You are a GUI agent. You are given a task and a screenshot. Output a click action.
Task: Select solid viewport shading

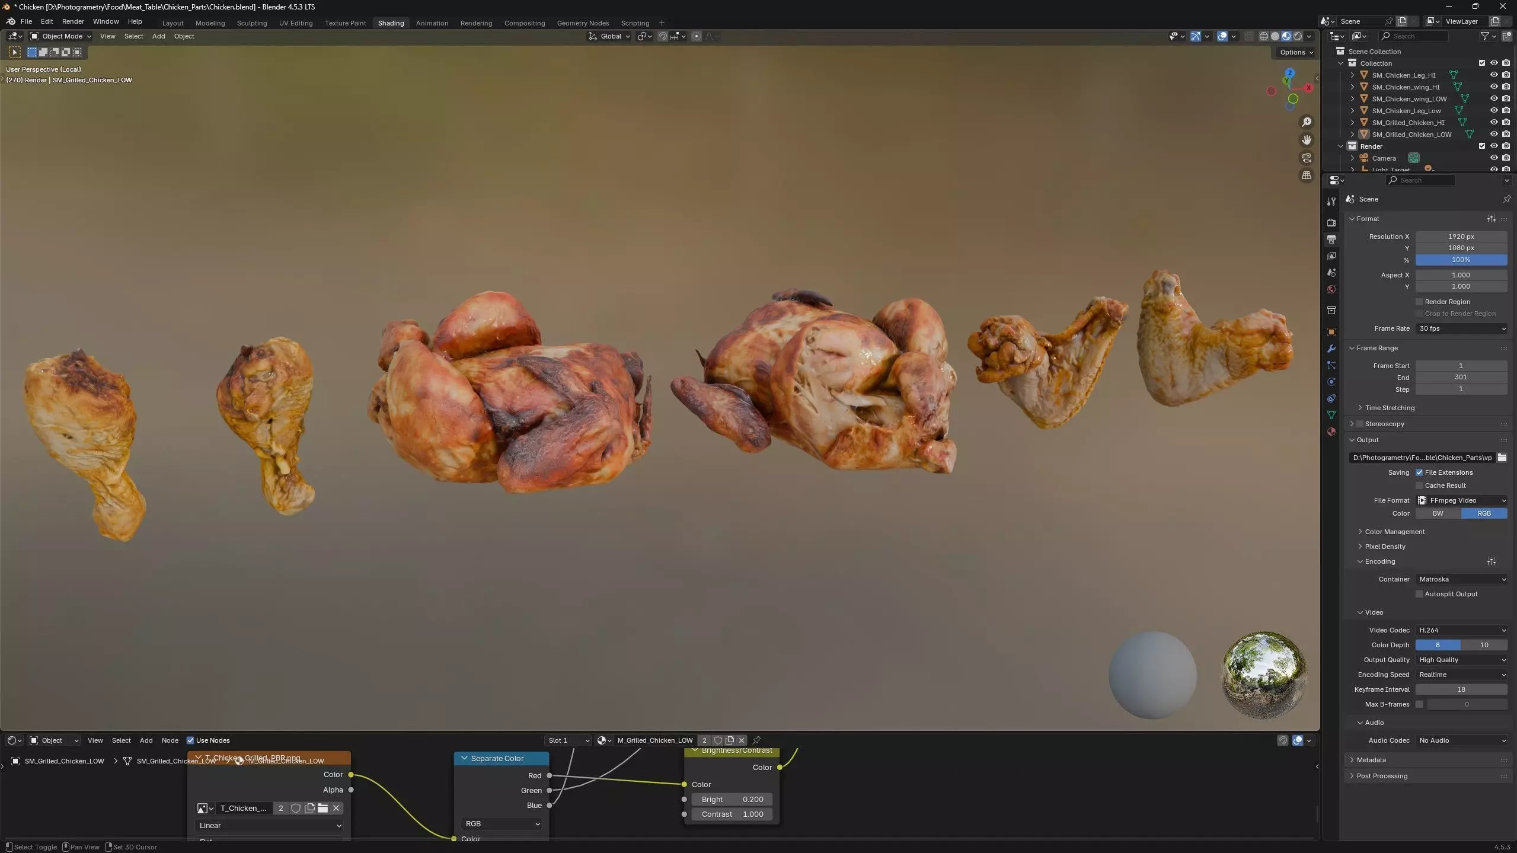click(x=1275, y=36)
